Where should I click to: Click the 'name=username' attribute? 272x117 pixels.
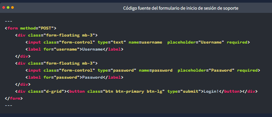[145, 42]
